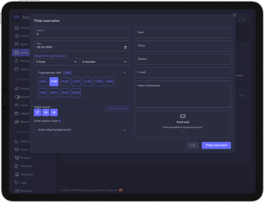Click the Brugere users icon in the sidebar
264x202 pixels.
pos(17,158)
